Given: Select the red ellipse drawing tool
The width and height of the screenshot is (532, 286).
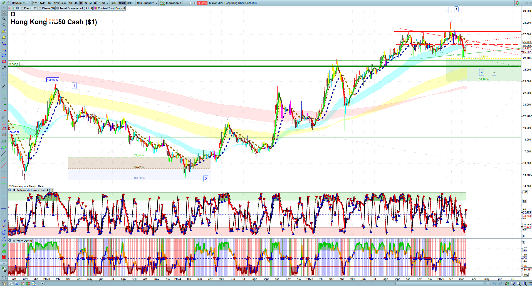Looking at the screenshot, I should (4, 129).
